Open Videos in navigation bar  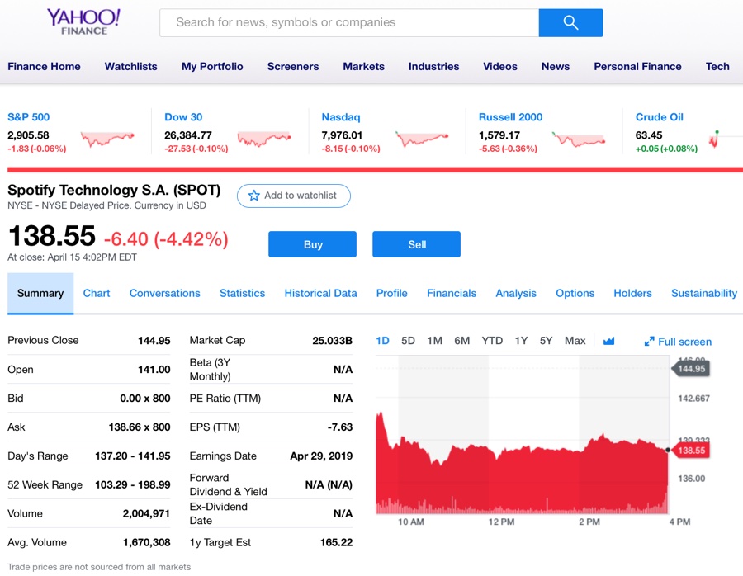tap(500, 66)
